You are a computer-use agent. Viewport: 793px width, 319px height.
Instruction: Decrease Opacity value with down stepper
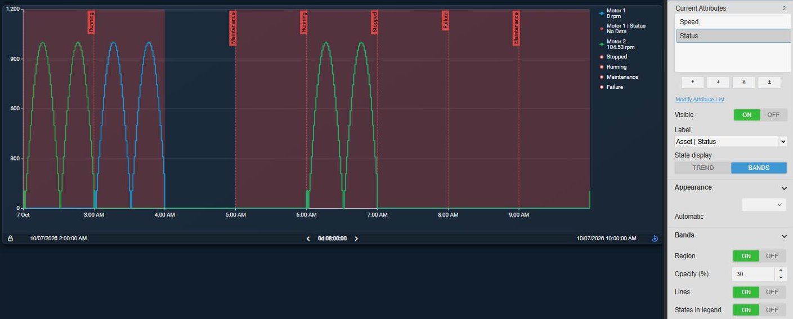781,277
